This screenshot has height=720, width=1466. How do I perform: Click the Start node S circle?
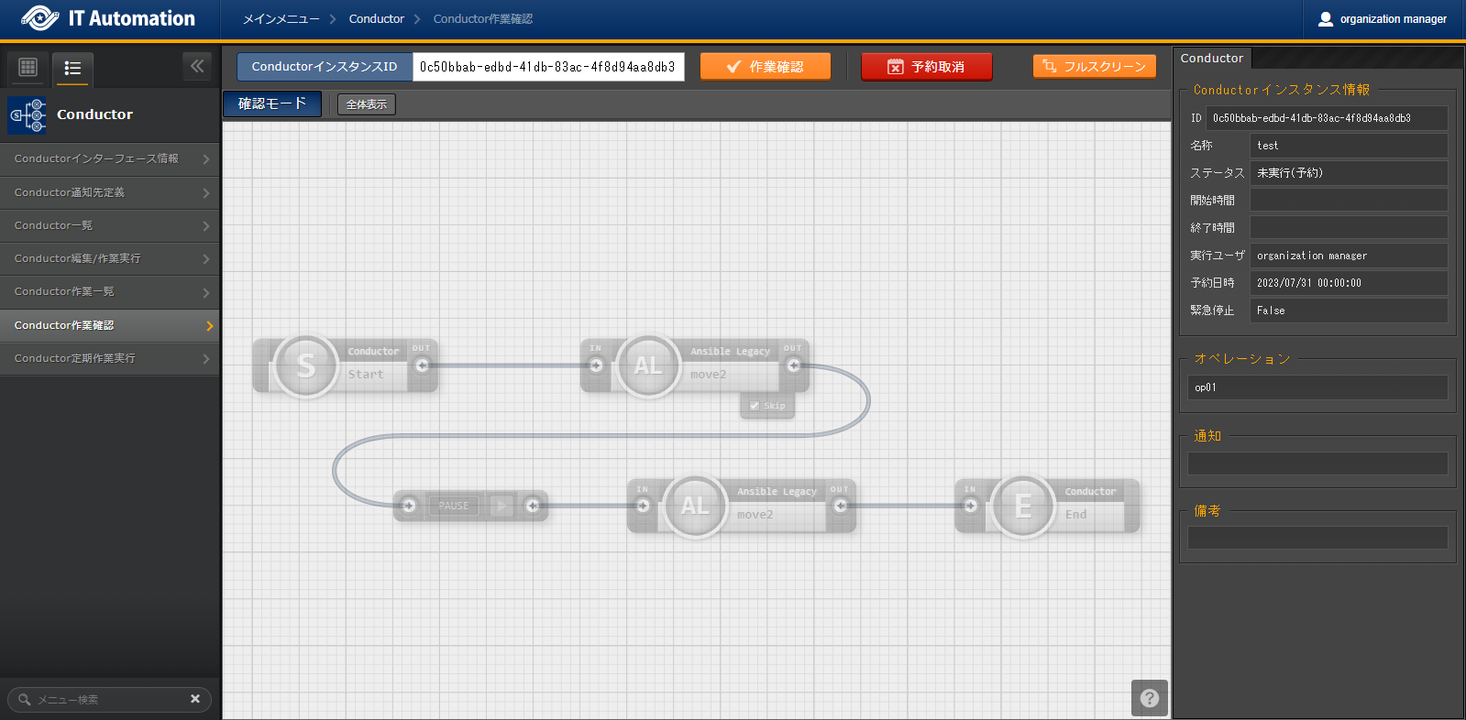tap(305, 365)
